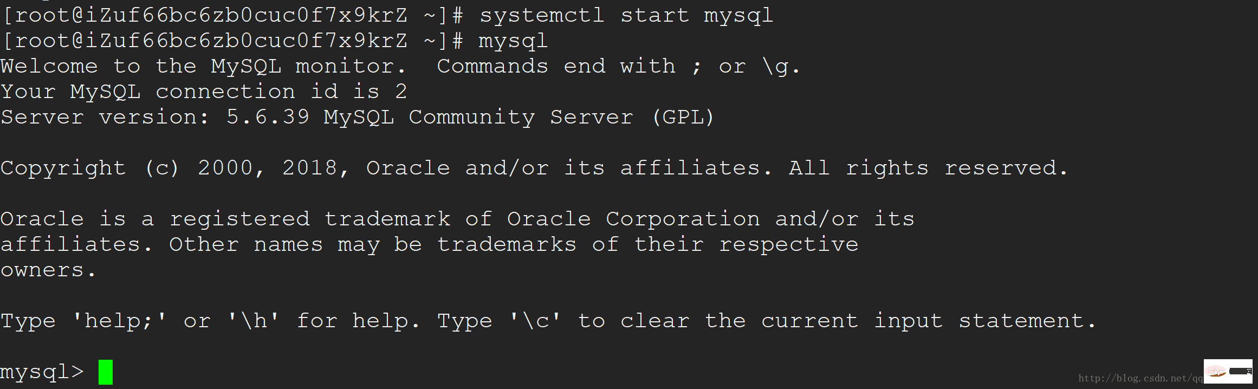1258x389 pixels.
Task: Click the first root@iZuf66bc6zb0cuc0f7x9krZ hostname
Action: 210,15
